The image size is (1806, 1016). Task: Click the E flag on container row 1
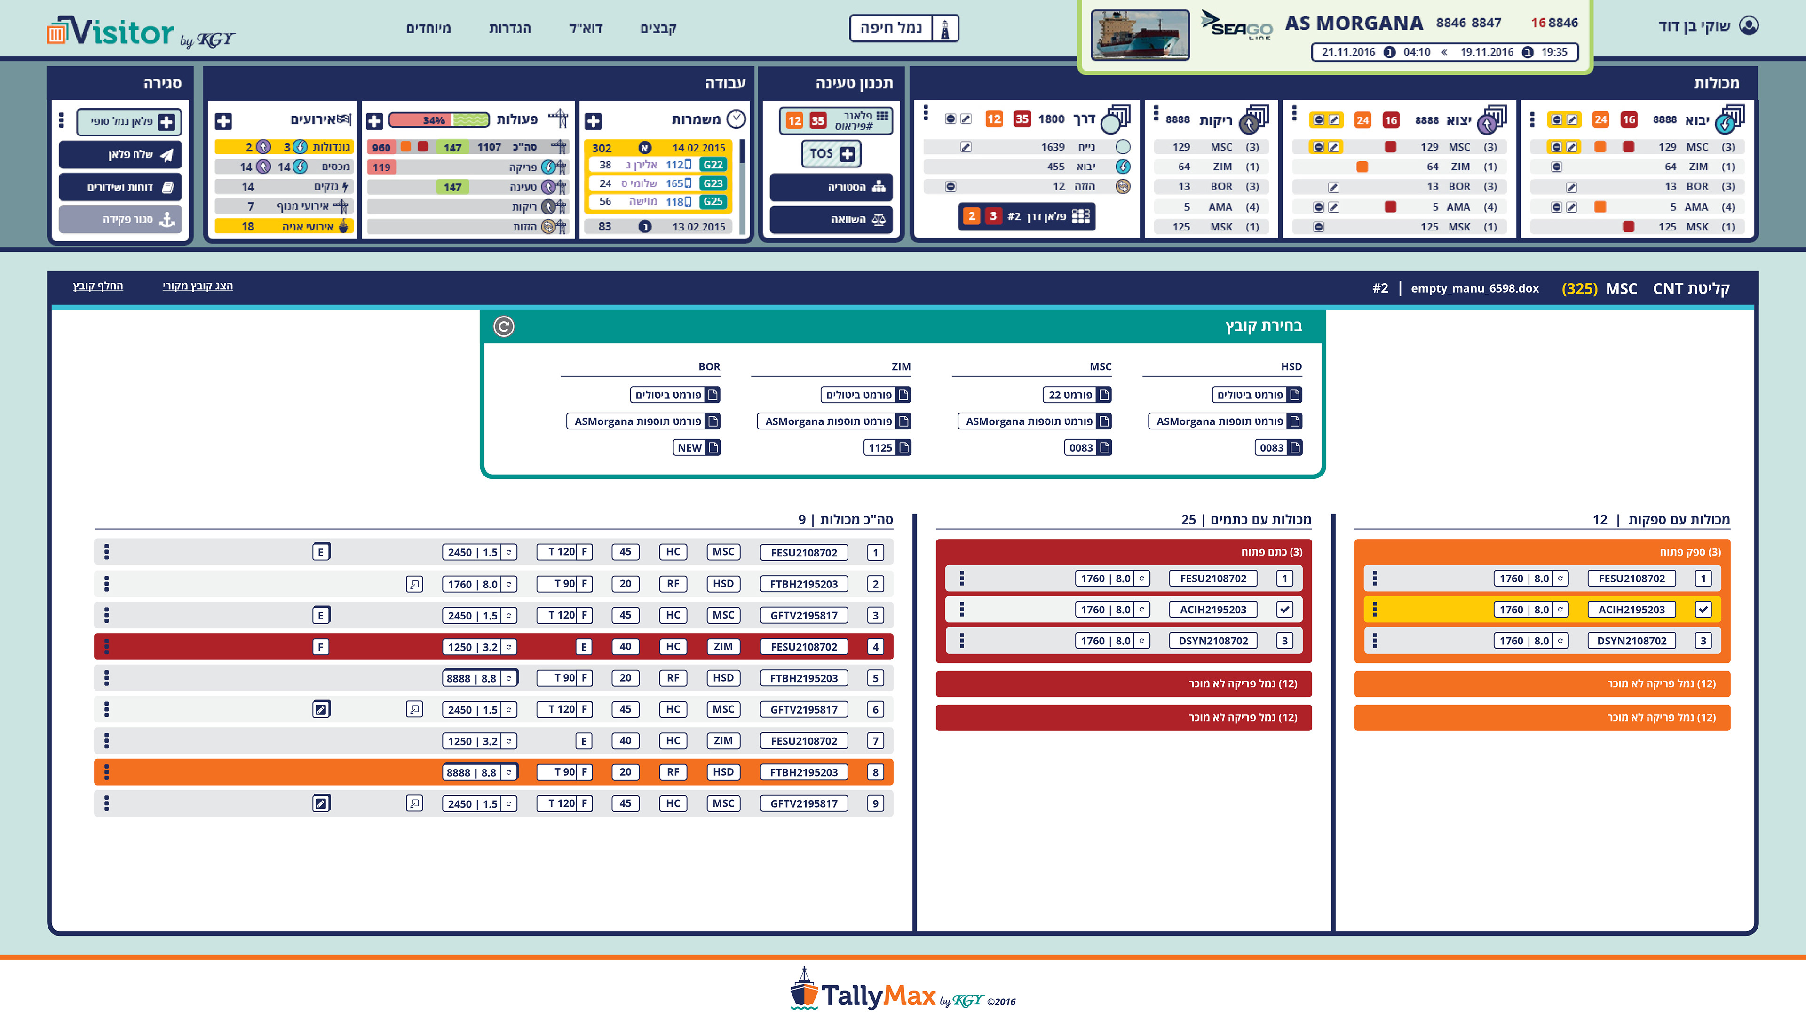tap(321, 552)
